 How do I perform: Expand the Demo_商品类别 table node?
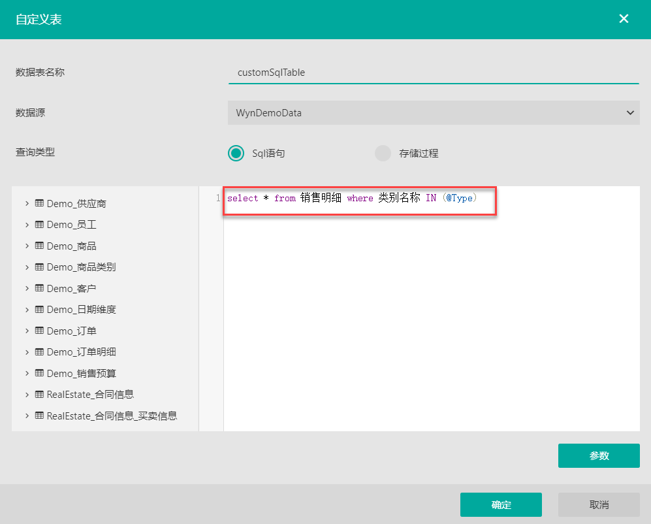[27, 267]
